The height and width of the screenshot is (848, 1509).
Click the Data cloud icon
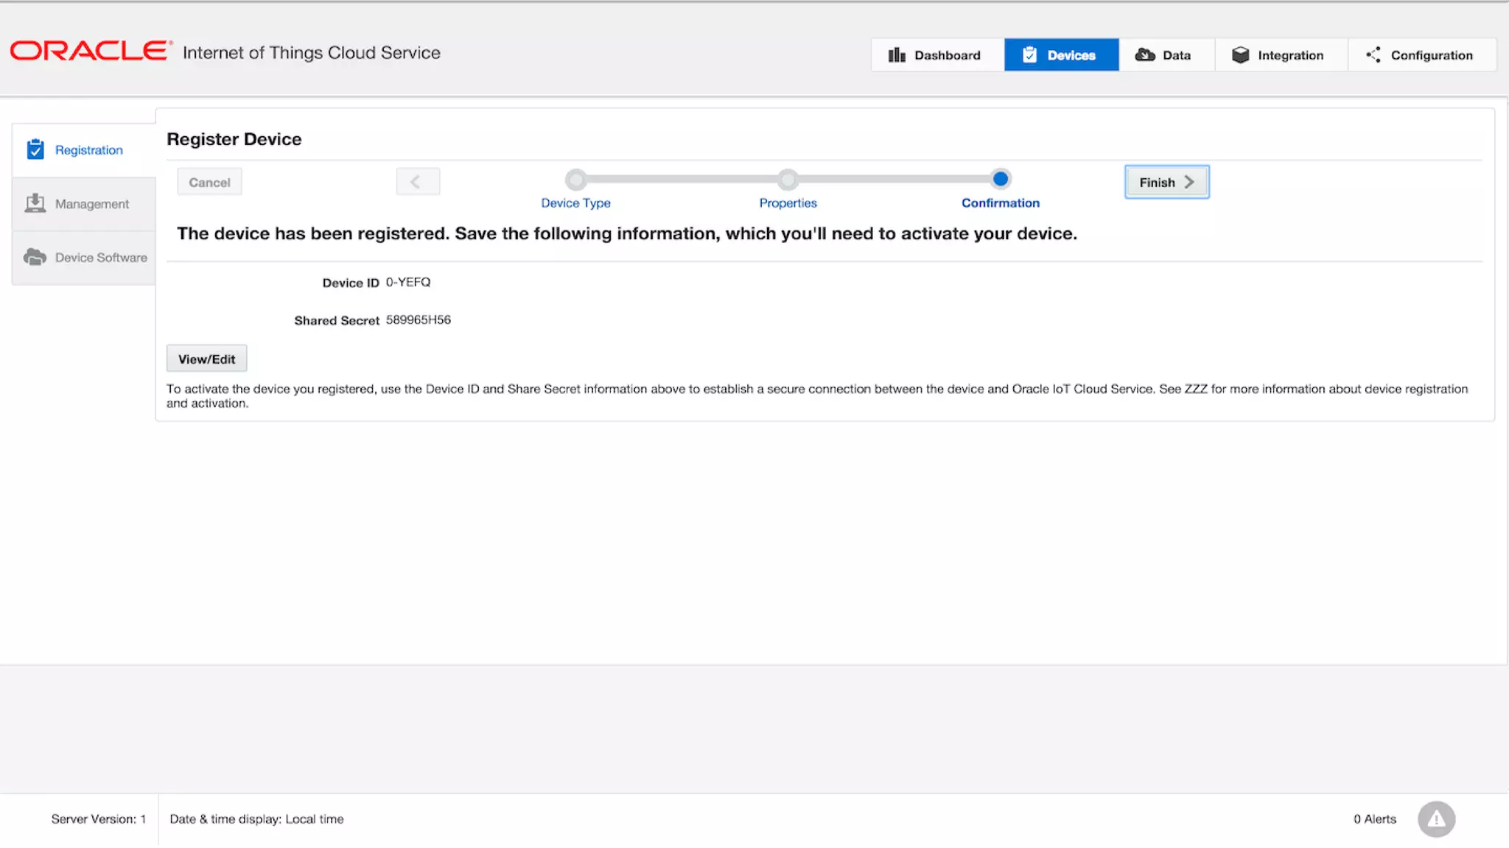1144,55
